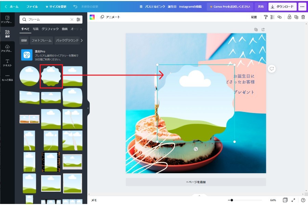308x205 pixels.
Task: Open the search filter options icon
Action: pyautogui.click(x=79, y=20)
